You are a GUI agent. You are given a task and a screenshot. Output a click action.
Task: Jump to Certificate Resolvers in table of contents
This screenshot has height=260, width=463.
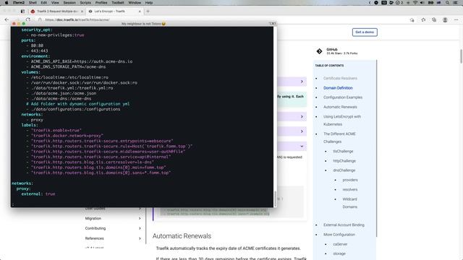(340, 79)
